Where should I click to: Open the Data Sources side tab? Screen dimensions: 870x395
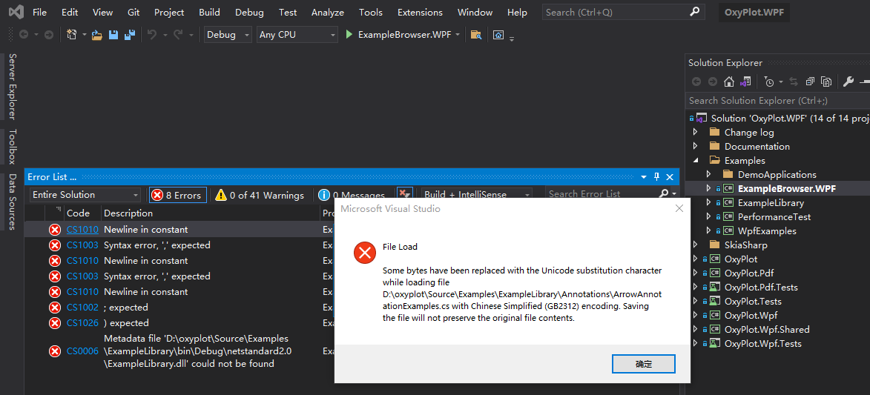pyautogui.click(x=12, y=202)
